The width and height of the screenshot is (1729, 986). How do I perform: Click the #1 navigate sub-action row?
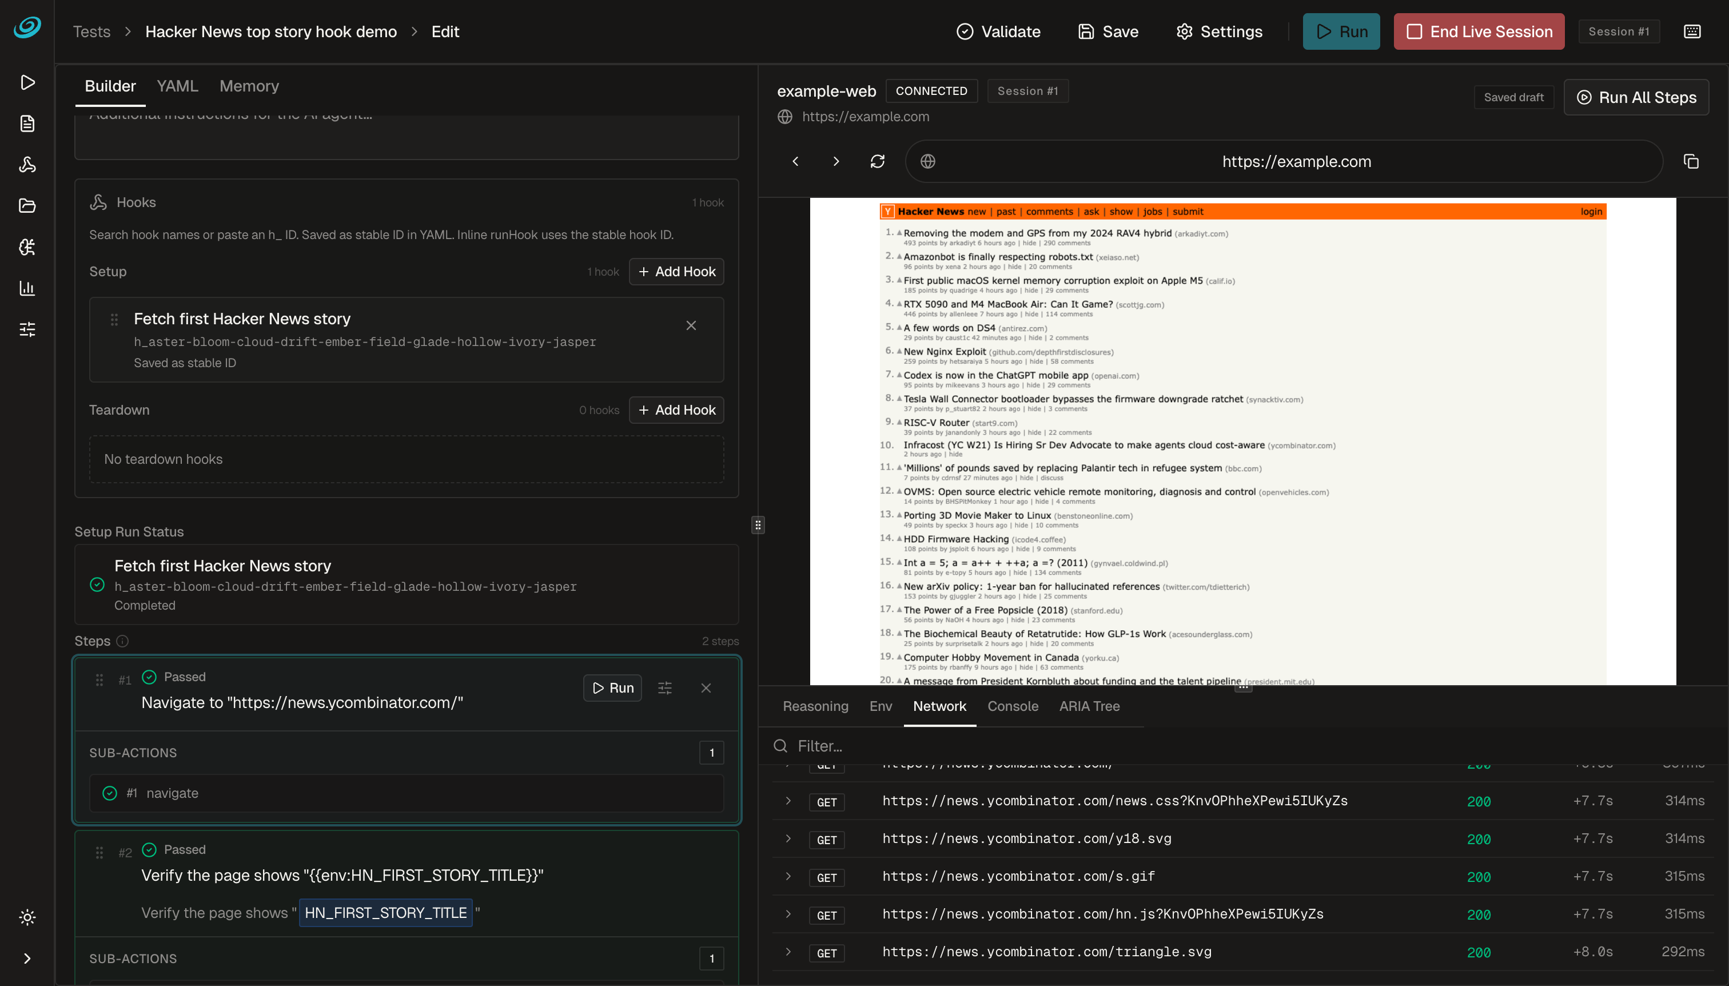406,794
